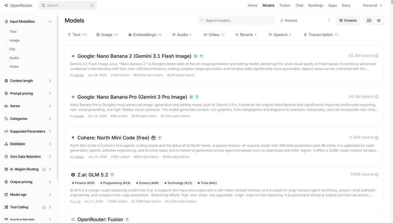Select the Image input modality filter
The image size is (393, 223).
pos(14,41)
